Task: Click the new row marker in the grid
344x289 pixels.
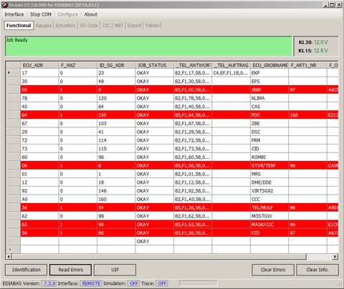Action: [x=10, y=250]
